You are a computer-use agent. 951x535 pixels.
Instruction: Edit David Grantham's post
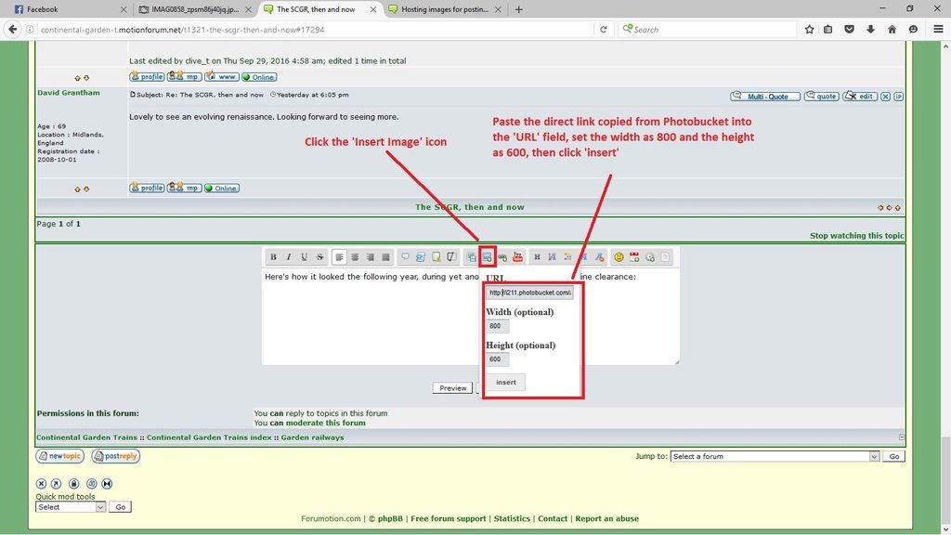pos(860,97)
